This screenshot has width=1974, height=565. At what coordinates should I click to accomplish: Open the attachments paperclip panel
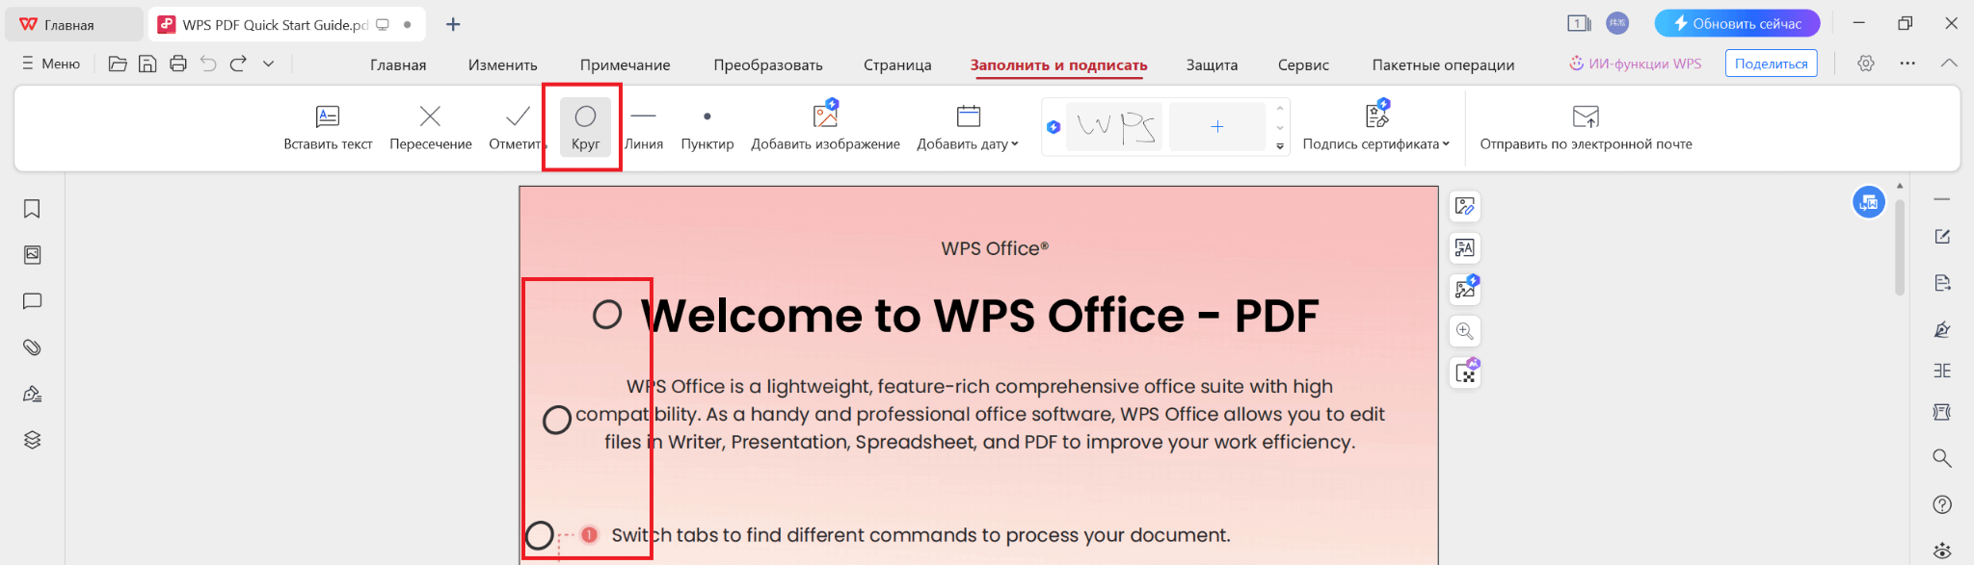32,347
